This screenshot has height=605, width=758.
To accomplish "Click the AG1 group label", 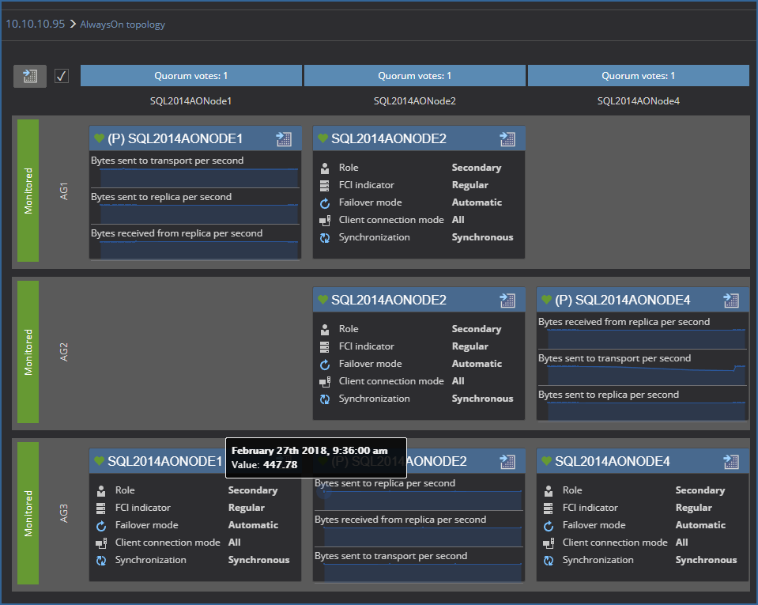I will pyautogui.click(x=64, y=191).
